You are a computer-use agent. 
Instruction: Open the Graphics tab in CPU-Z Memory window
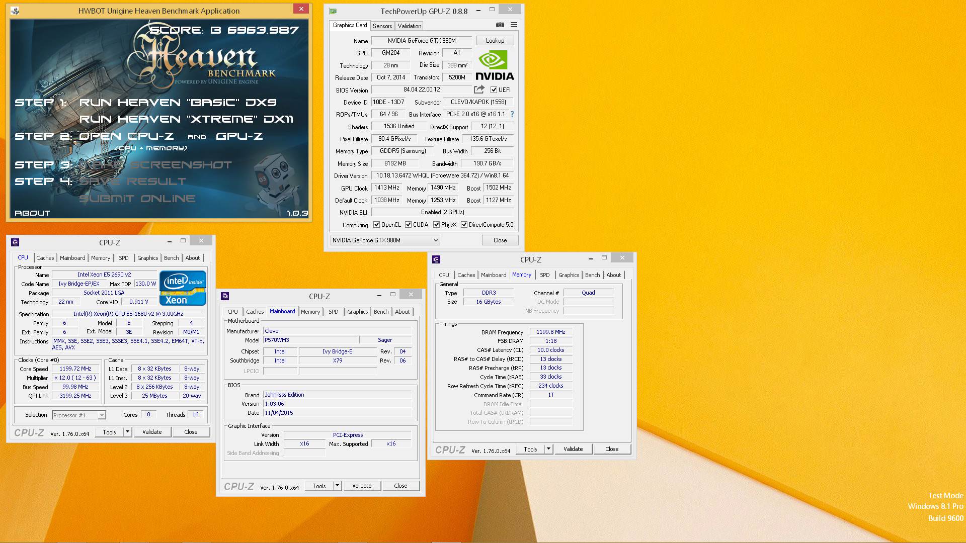[569, 275]
